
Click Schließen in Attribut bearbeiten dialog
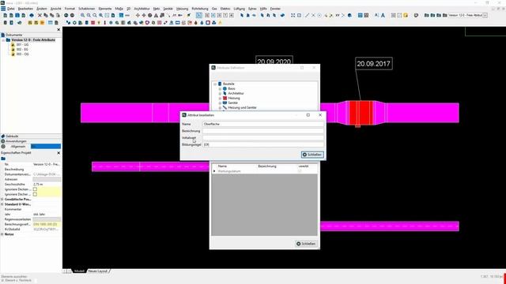312,155
